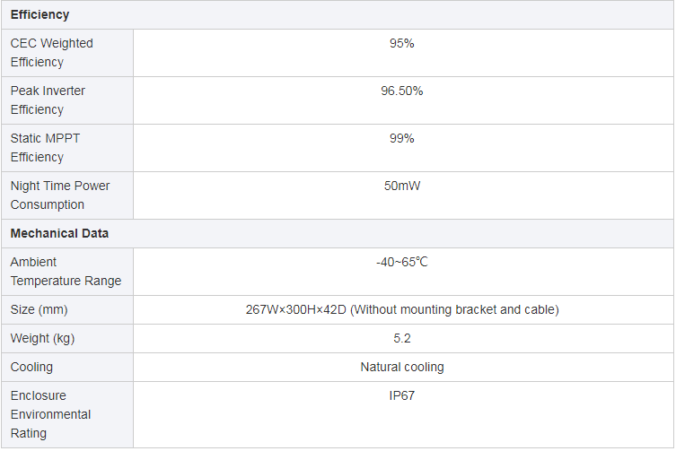
Task: Select the Size (mm) label
Action: point(39,309)
